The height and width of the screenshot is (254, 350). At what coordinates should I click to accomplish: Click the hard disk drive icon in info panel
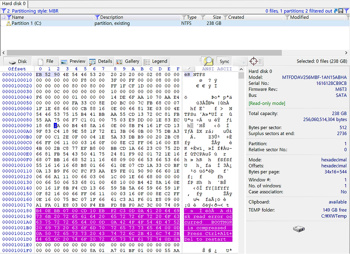(299, 229)
